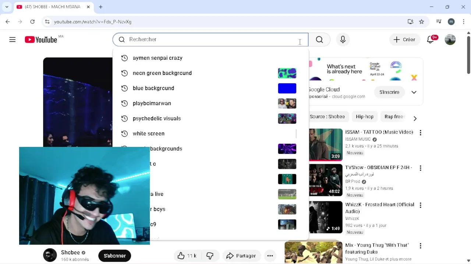Screen dimensions: 471x264
Task: Click solid blue suggestion thumbnail
Action: [287, 88]
